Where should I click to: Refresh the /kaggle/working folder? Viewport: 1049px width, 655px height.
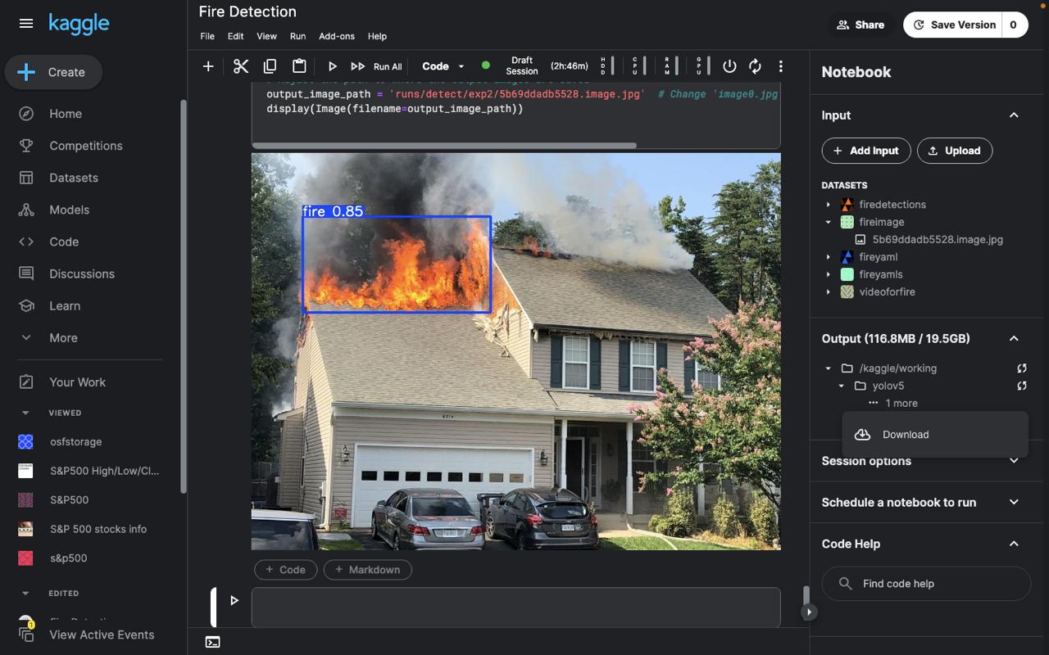1022,368
